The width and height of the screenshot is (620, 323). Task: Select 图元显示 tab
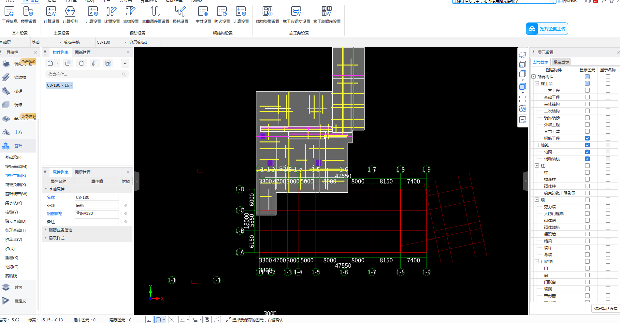pos(541,62)
